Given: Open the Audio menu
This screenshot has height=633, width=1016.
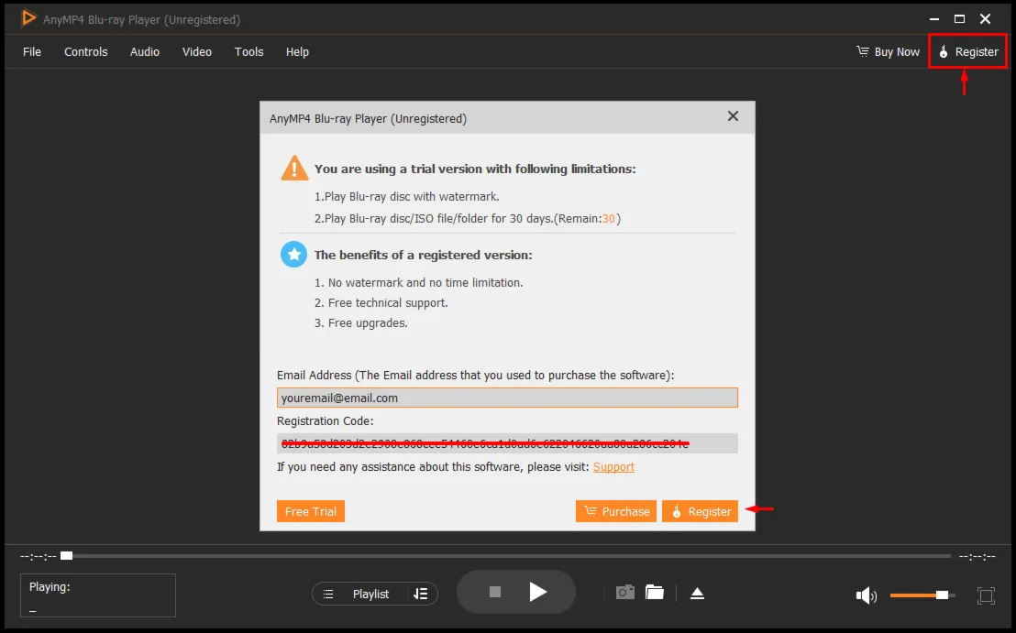Looking at the screenshot, I should click(145, 52).
